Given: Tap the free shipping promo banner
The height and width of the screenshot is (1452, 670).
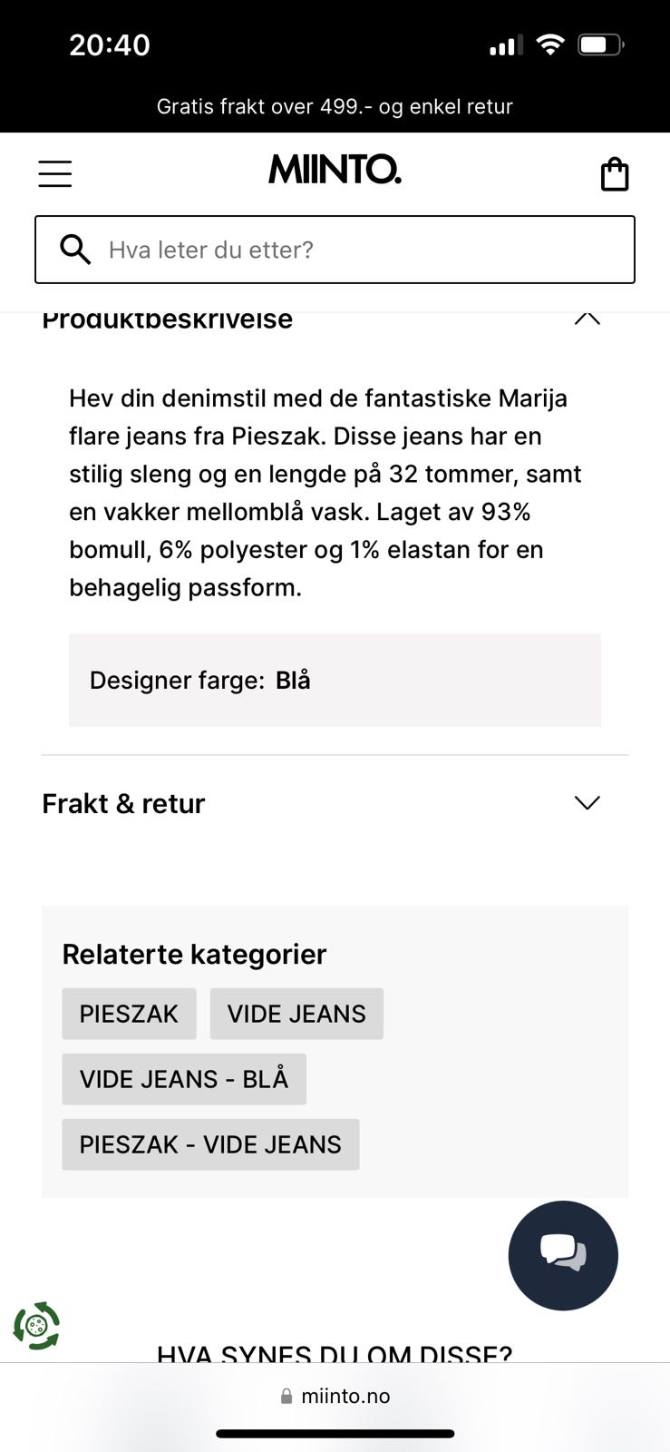Looking at the screenshot, I should click(x=335, y=106).
